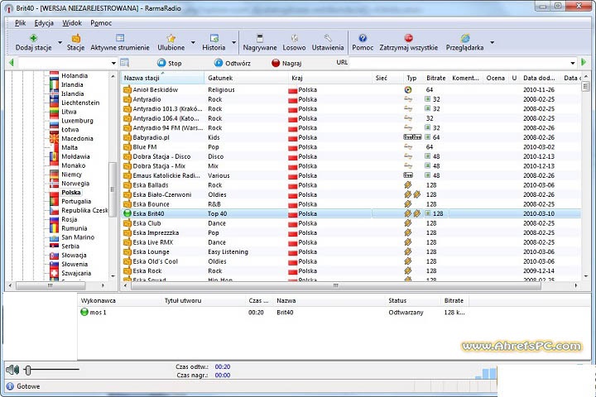Click the Religious genre cell
Viewport: 596px width, 397px height.
(221, 89)
